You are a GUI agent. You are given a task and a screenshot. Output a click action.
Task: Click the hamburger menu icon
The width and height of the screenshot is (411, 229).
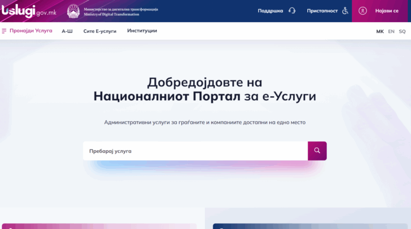click(x=4, y=31)
